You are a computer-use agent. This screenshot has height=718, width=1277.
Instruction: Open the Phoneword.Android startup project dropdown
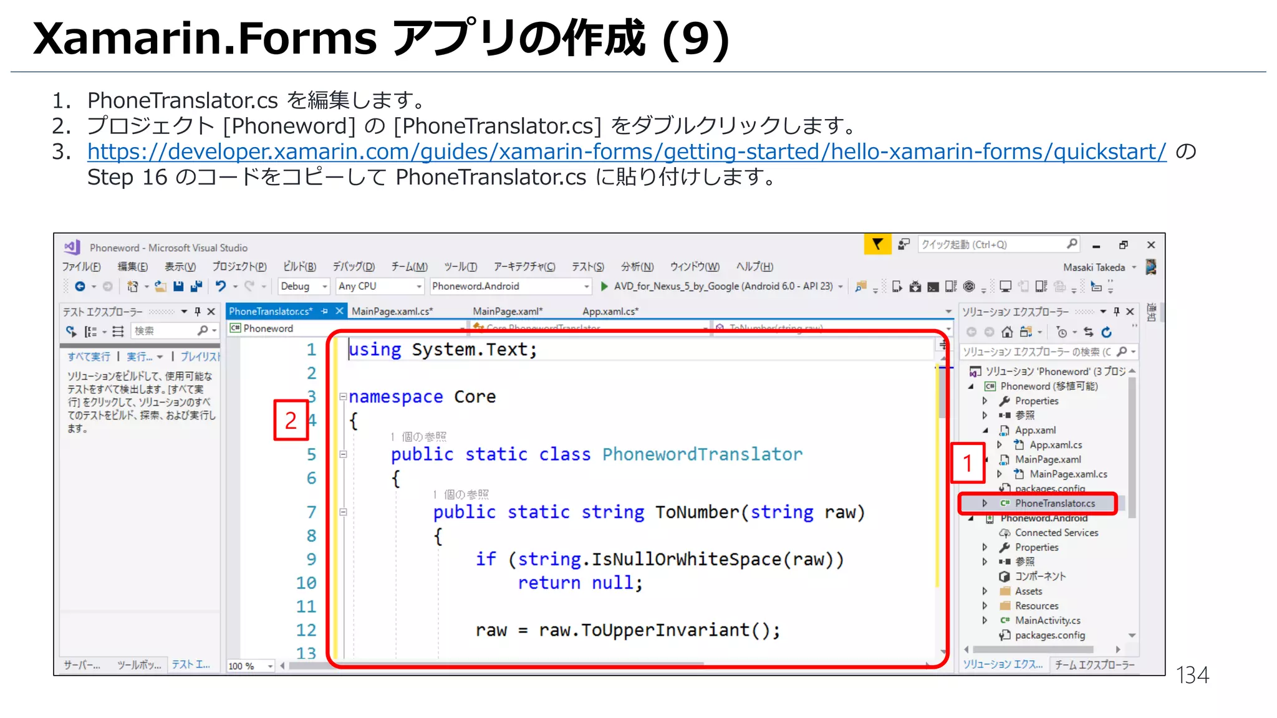point(511,286)
